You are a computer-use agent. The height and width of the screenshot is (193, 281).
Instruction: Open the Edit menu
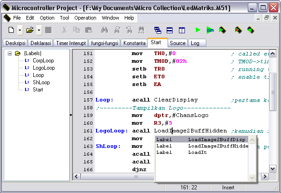pos(30,18)
